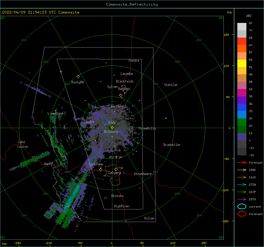The image size is (264, 247).
Task: Click the Calgary city label
Action: pyautogui.click(x=114, y=173)
